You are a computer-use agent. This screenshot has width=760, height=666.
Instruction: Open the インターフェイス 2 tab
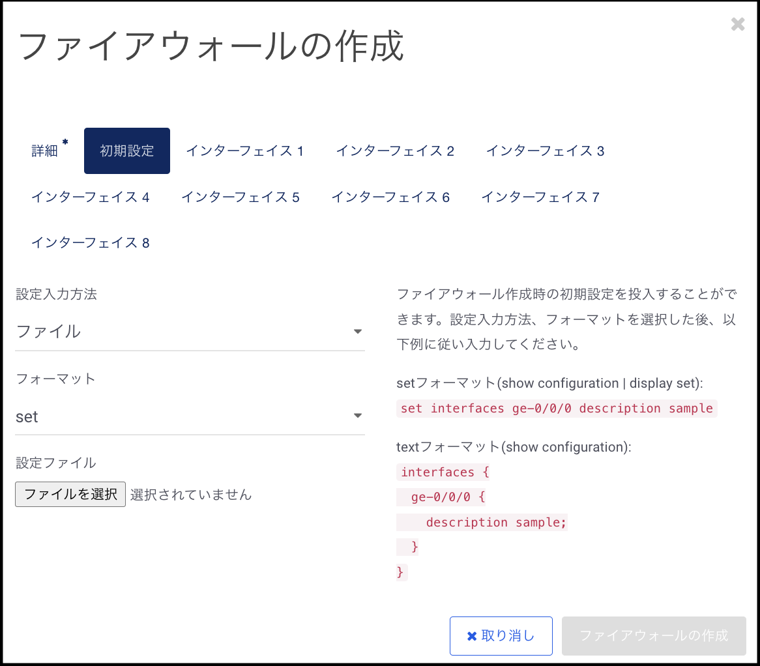[x=395, y=151]
